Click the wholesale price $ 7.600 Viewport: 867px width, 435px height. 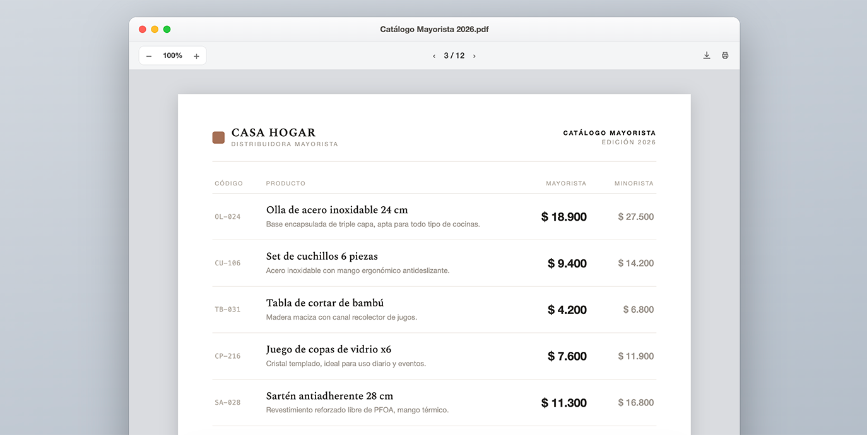coord(567,356)
